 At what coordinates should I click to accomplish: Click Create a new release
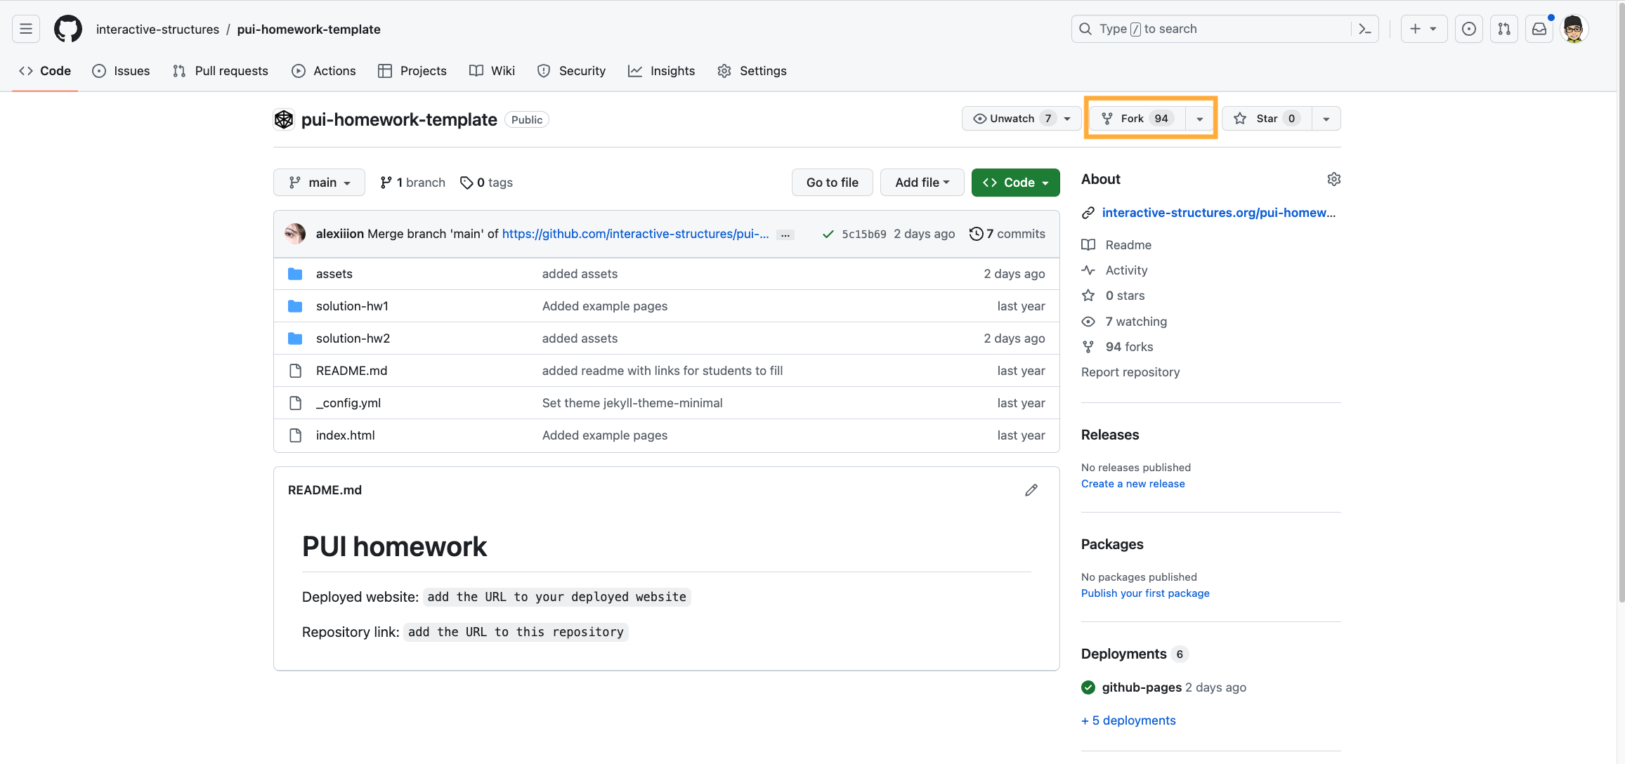coord(1133,484)
